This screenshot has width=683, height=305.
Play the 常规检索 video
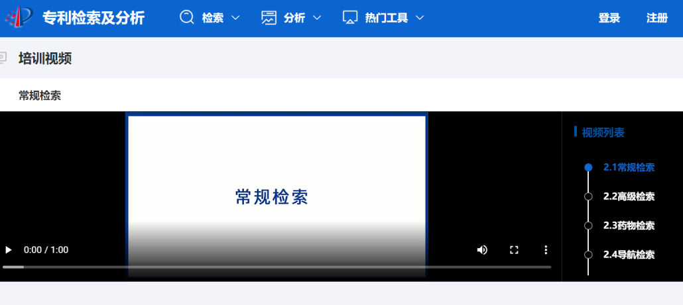point(8,250)
